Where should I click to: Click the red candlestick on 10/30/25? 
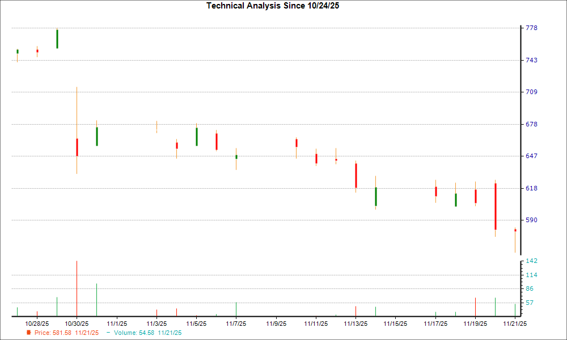point(77,147)
